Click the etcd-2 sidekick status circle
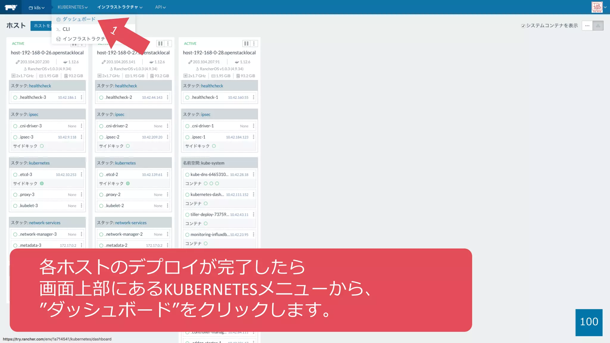The height and width of the screenshot is (343, 610). [128, 183]
